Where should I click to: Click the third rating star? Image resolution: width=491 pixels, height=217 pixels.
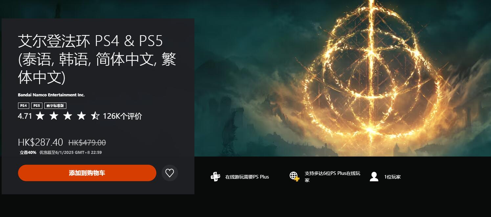pyautogui.click(x=68, y=116)
